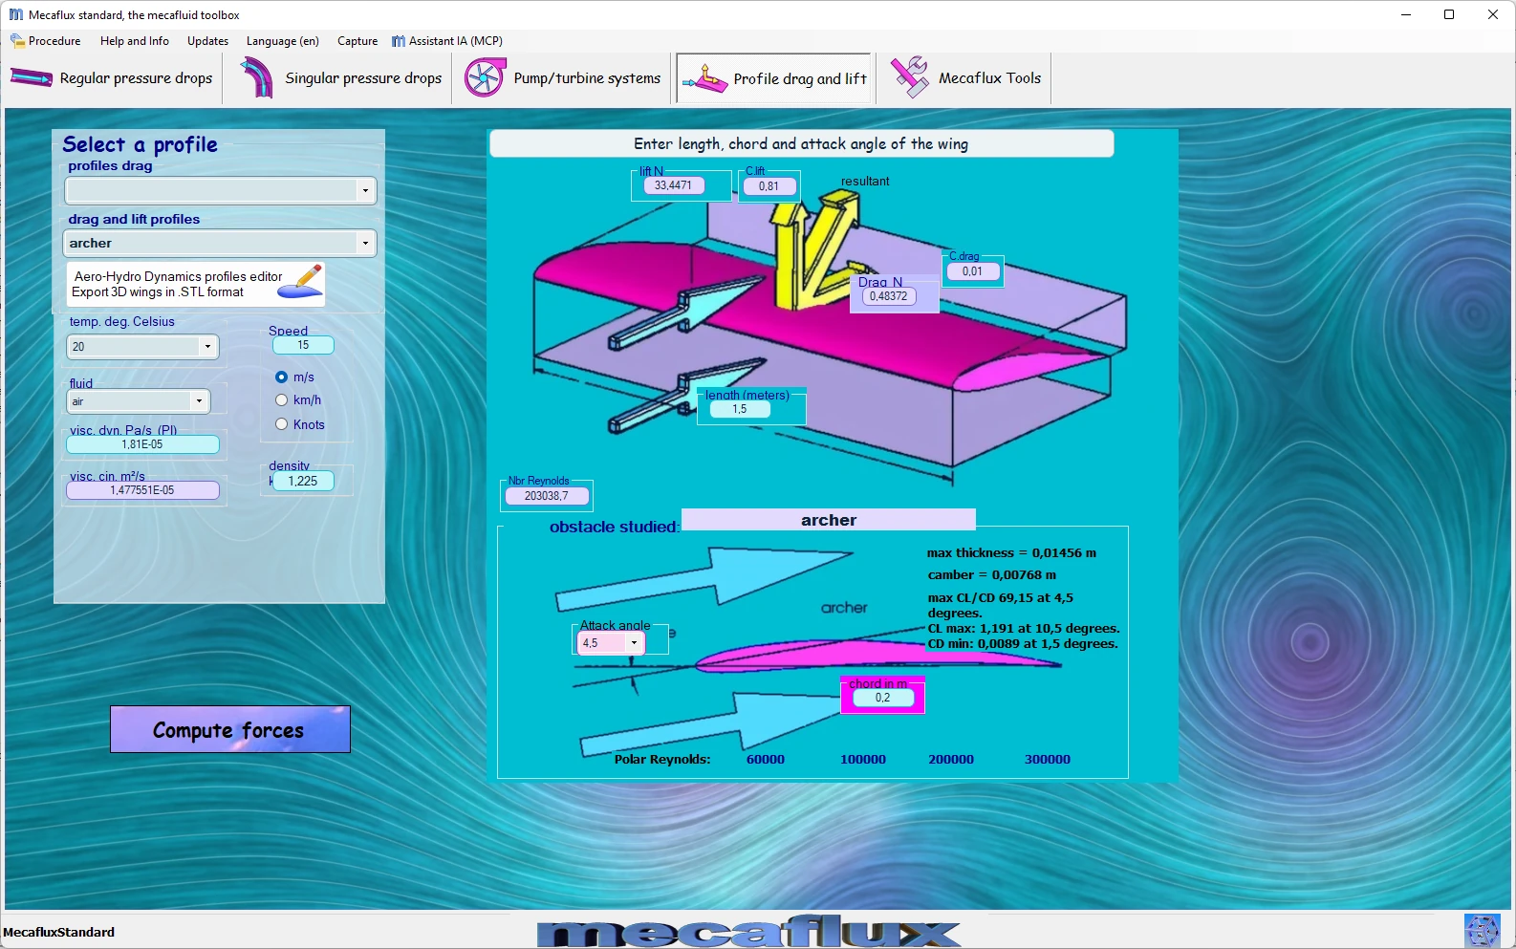Expand the profiles drag dropdown
Viewport: 1516px width, 949px height.
click(365, 191)
